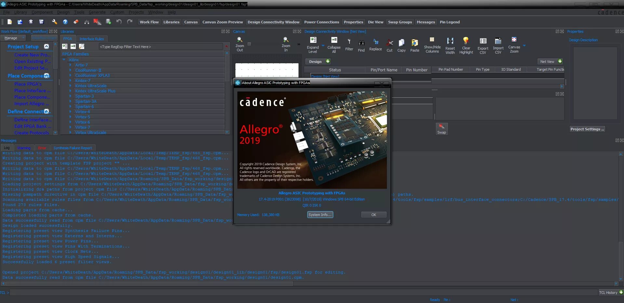Click the red arrow pointer toolbar icon
The width and height of the screenshot is (624, 303).
coord(97,22)
